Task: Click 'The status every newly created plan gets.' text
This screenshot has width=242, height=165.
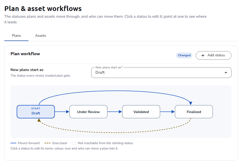Action: (x=41, y=76)
